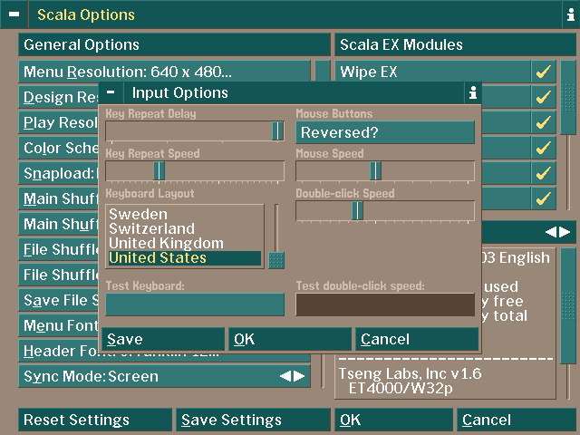Open the Menu Resolution 640 x 480 option
Screen dimensions: 580x435
[x=165, y=72]
